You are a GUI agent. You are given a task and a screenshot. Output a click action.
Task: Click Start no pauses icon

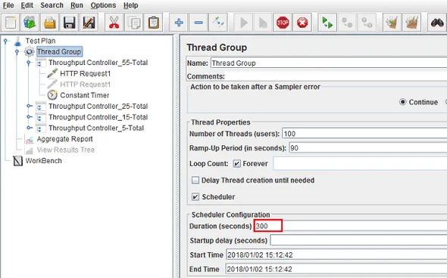[x=263, y=23]
